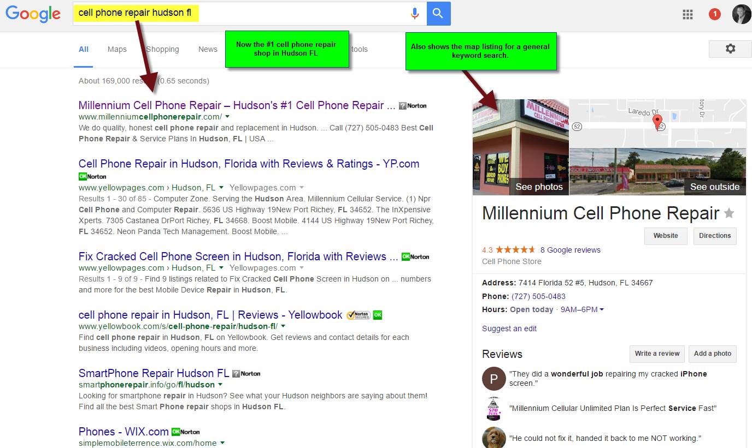Click Norton OK badge under YP.com result
The image size is (752, 448).
click(x=92, y=177)
